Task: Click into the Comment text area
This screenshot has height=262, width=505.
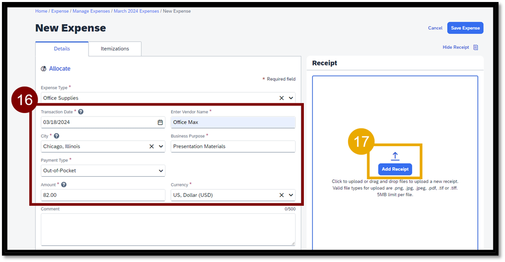Action: 168,229
